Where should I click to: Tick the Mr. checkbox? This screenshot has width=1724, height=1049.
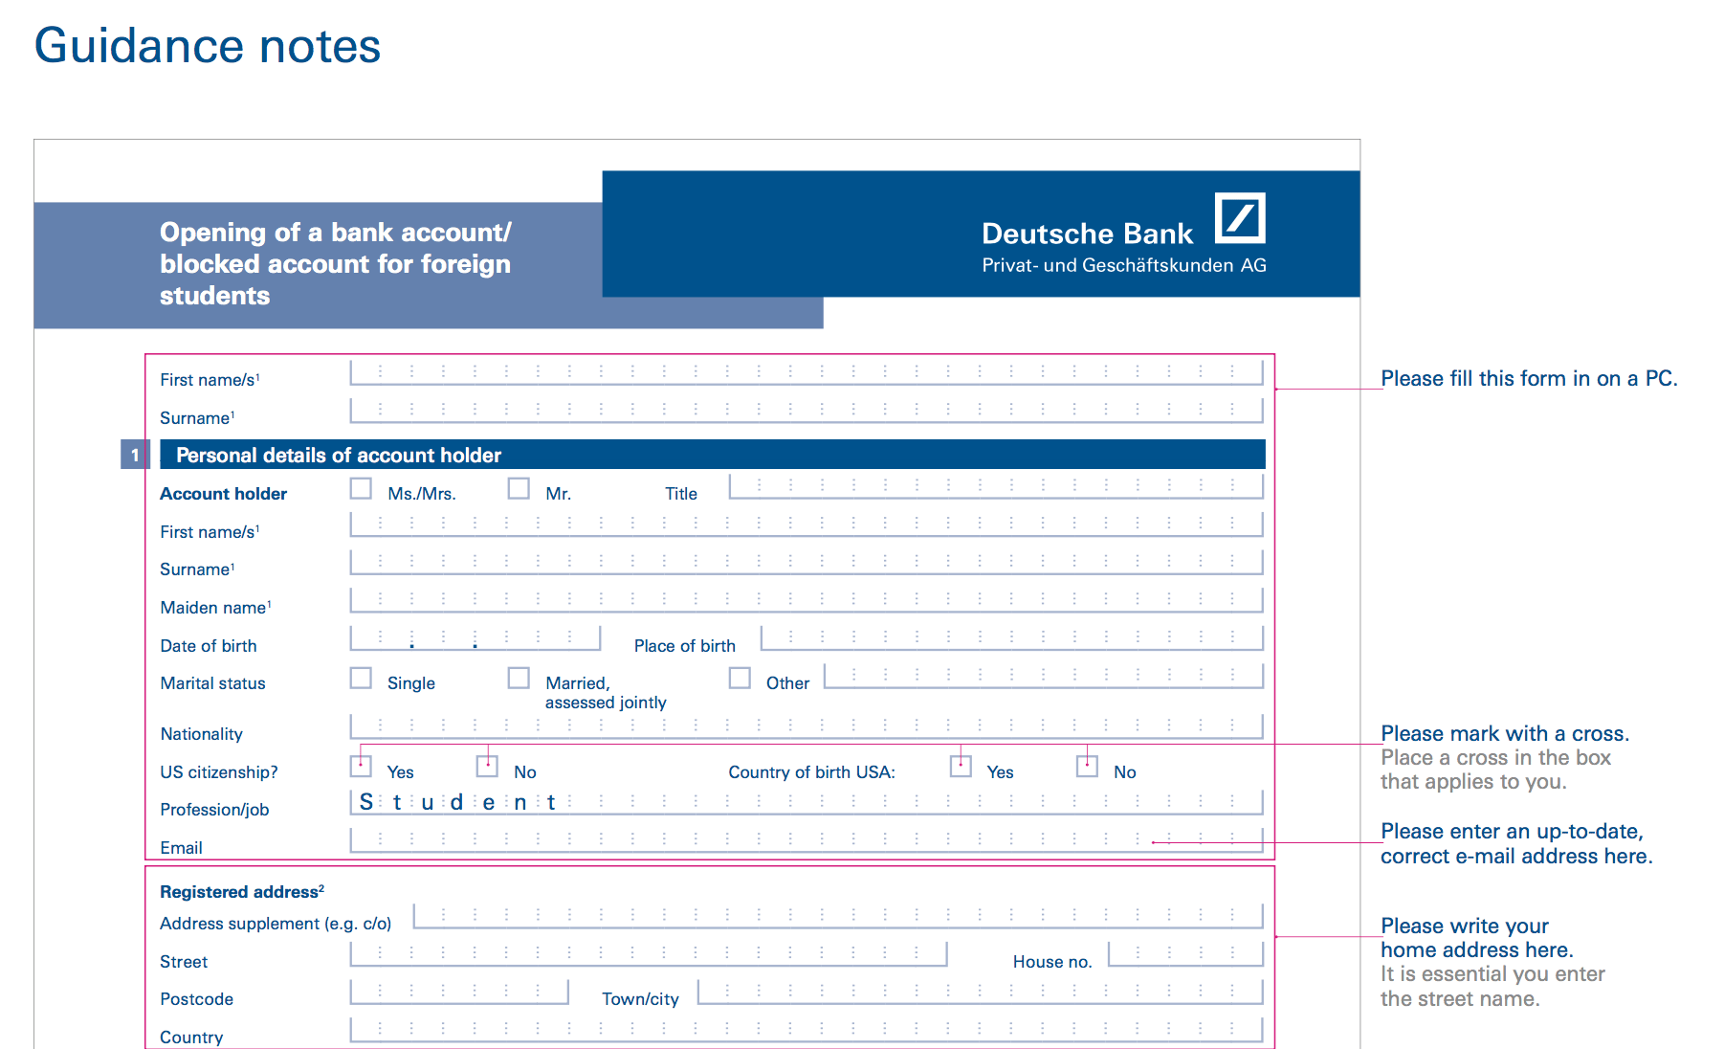point(519,488)
